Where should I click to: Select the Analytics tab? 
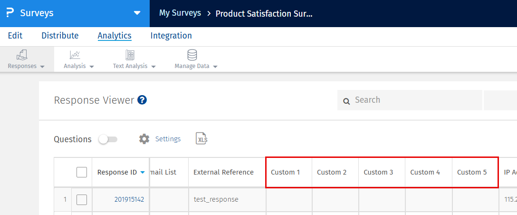click(115, 36)
